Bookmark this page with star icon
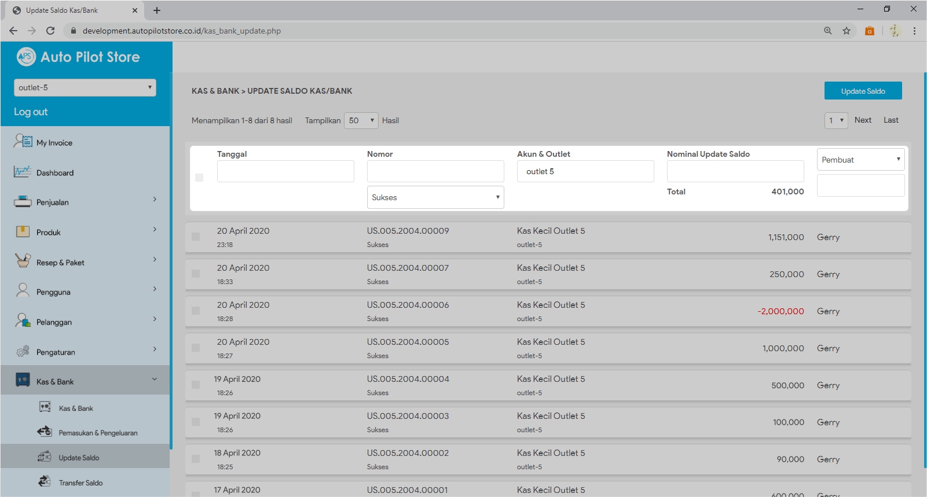Screen dimensions: 927x497 [847, 31]
